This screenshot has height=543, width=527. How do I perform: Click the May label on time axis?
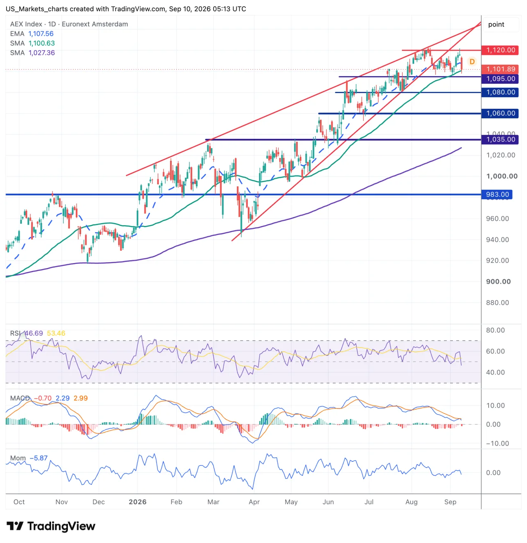(x=291, y=502)
